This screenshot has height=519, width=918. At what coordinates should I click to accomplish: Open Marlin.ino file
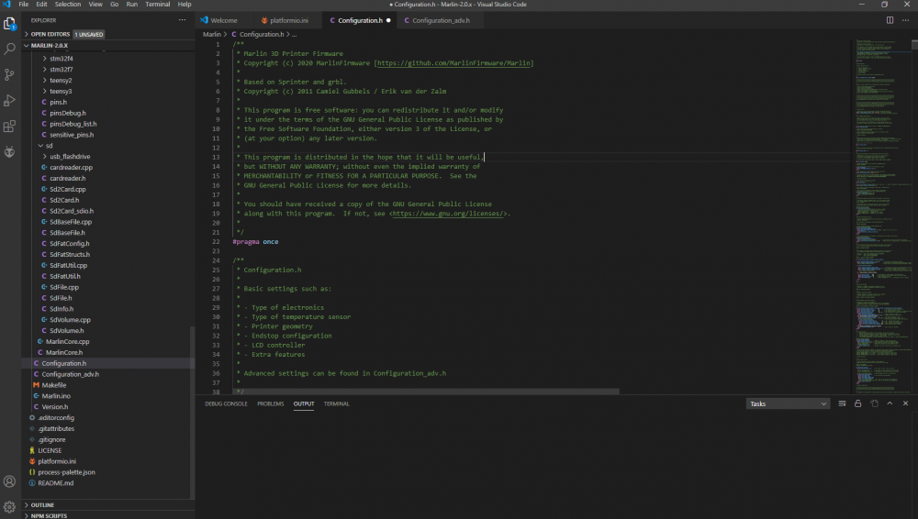coord(56,396)
